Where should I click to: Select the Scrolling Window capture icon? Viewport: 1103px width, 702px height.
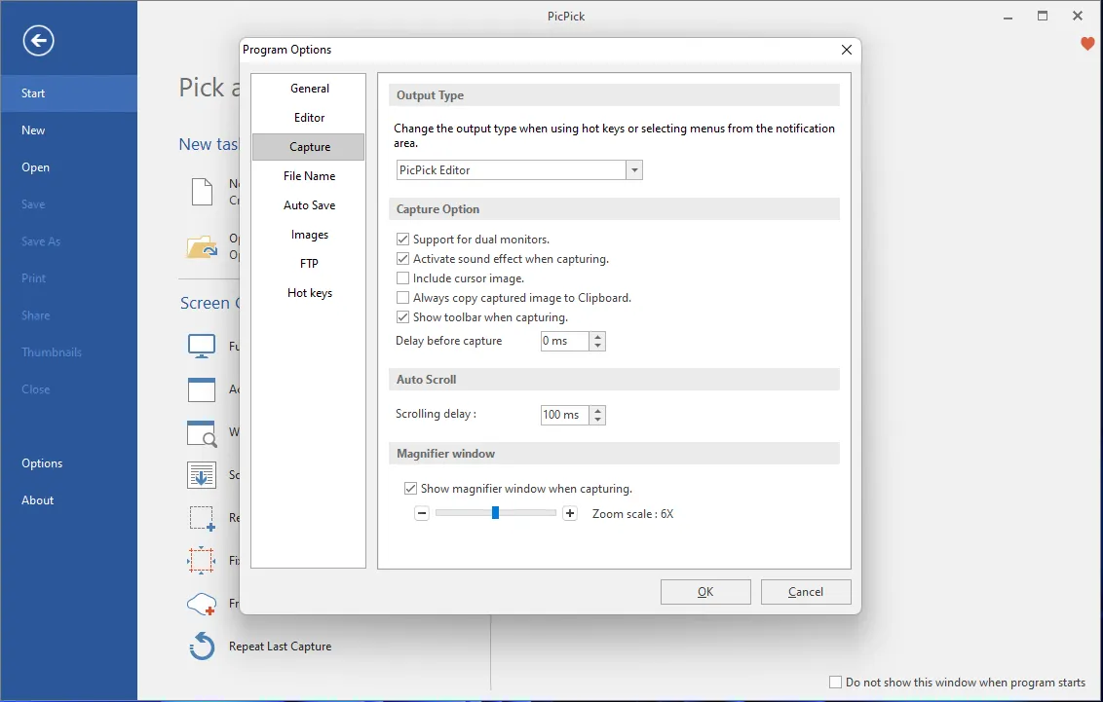(x=201, y=474)
